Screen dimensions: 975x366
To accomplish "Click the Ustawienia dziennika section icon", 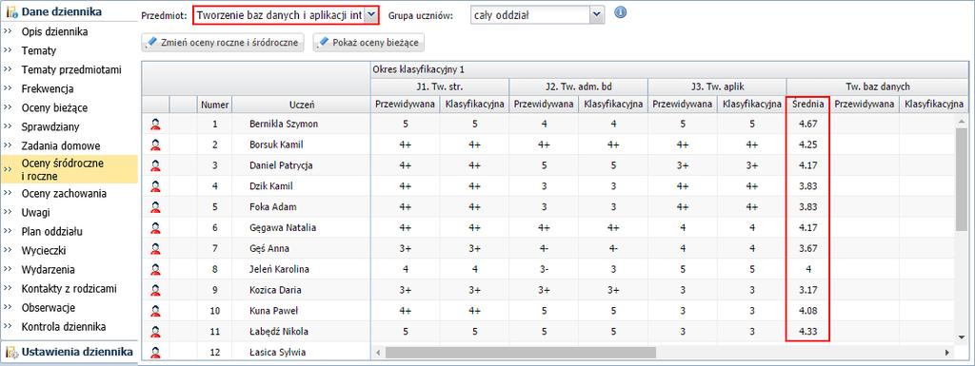I will tap(11, 353).
